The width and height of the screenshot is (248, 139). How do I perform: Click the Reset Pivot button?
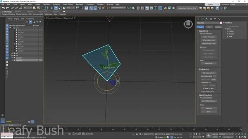point(208,63)
